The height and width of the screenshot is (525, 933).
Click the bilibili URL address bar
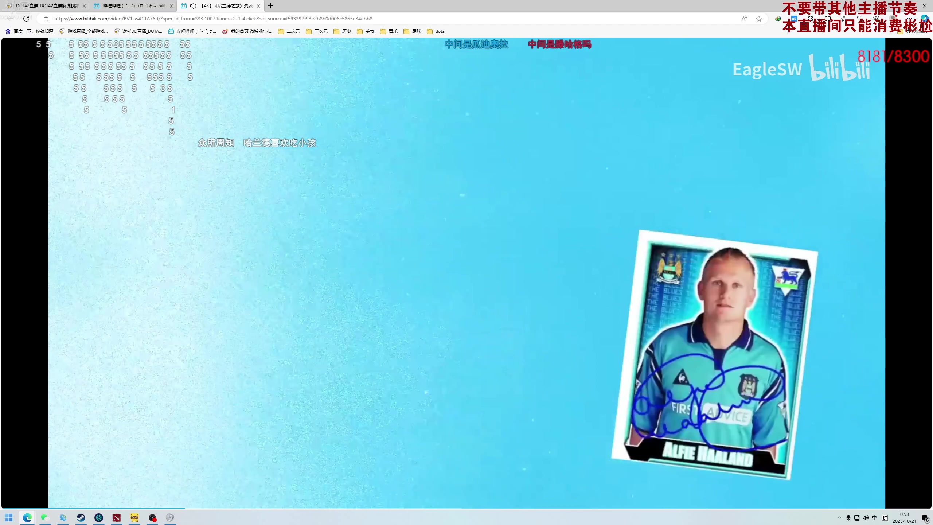pos(213,19)
